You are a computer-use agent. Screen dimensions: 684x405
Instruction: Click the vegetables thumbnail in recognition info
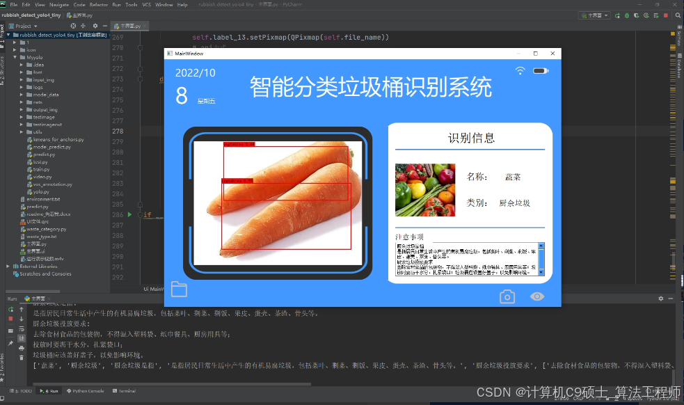(425, 190)
